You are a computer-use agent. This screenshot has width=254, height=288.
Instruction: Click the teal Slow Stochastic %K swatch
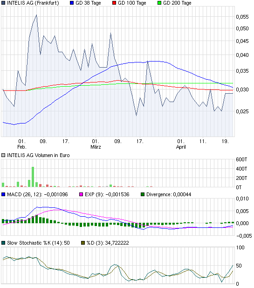click(3, 243)
